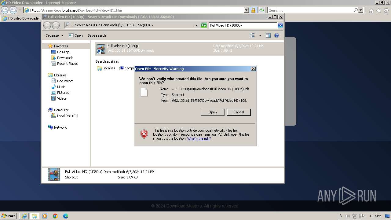Open Music library in the navigation pane
The width and height of the screenshot is (391, 220).
pyautogui.click(x=61, y=87)
